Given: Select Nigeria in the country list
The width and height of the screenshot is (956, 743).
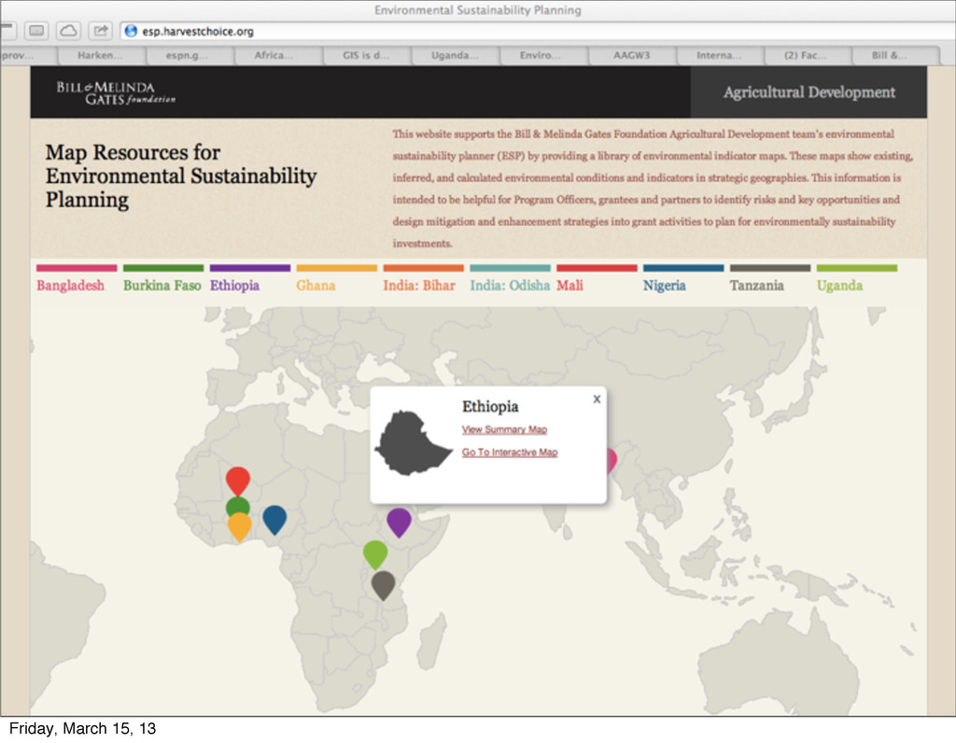Looking at the screenshot, I should 664,286.
